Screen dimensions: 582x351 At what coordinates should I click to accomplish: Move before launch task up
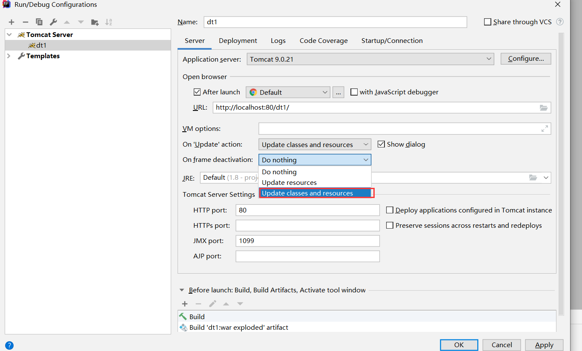(226, 304)
